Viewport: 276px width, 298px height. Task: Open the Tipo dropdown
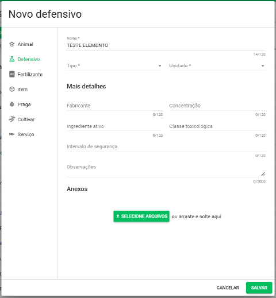click(x=114, y=65)
